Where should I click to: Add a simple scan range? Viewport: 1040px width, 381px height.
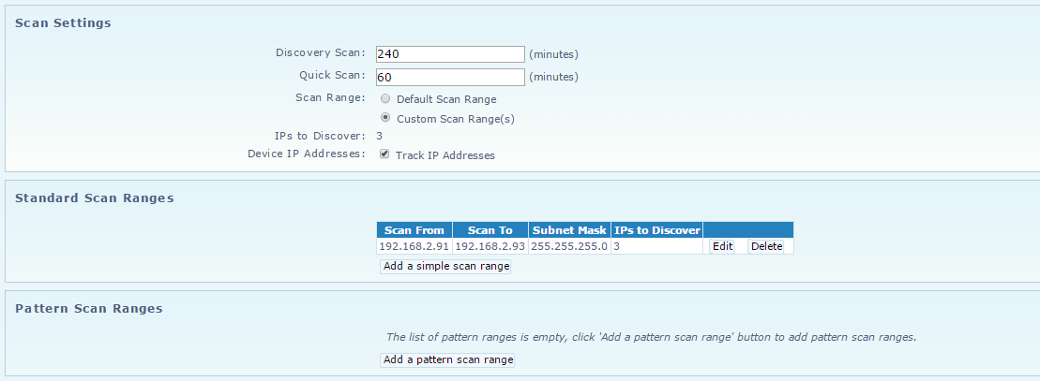(446, 267)
